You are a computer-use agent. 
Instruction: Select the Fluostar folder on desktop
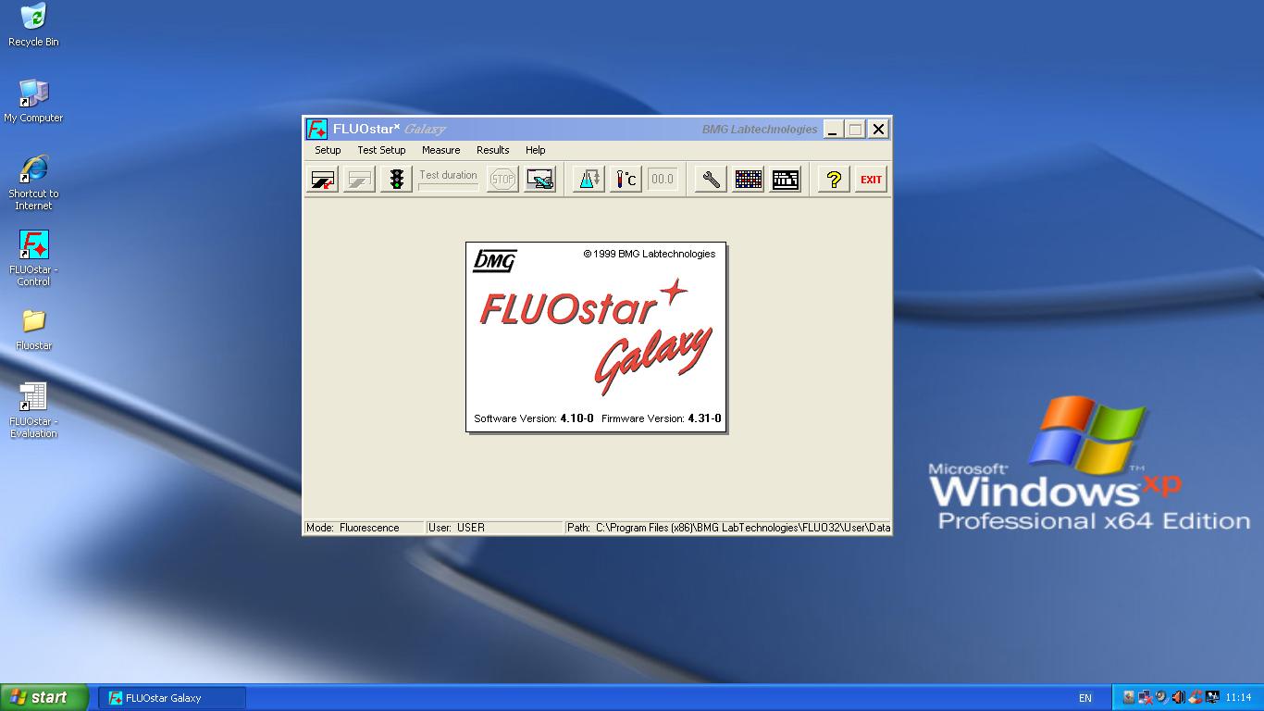33,330
